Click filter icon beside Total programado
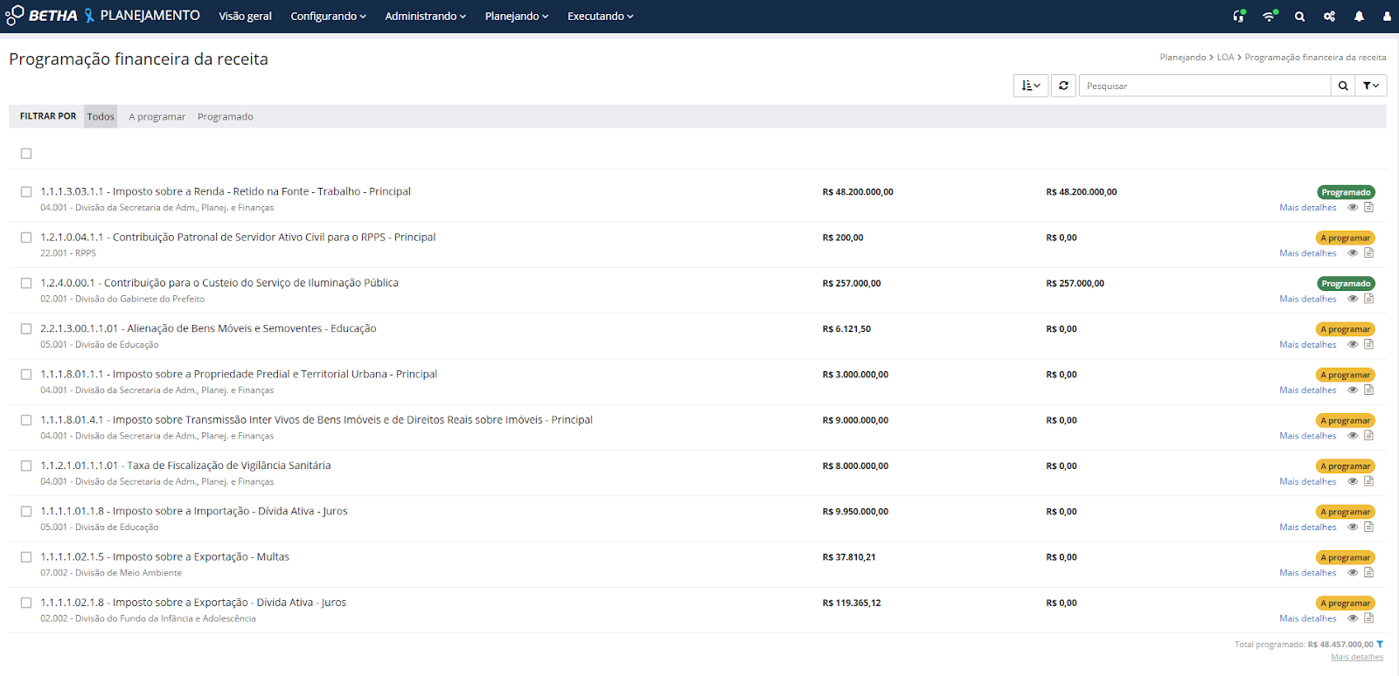The image size is (1399, 676). tap(1381, 645)
